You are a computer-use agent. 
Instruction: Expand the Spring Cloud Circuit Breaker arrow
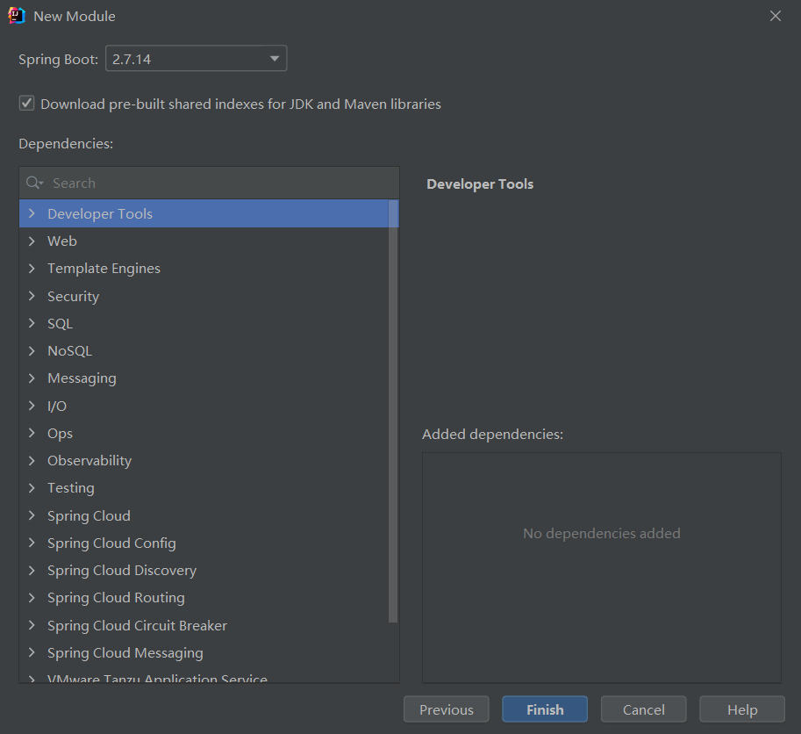coord(32,625)
